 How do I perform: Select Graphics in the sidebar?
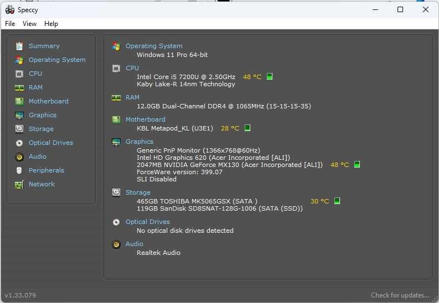pyautogui.click(x=43, y=115)
